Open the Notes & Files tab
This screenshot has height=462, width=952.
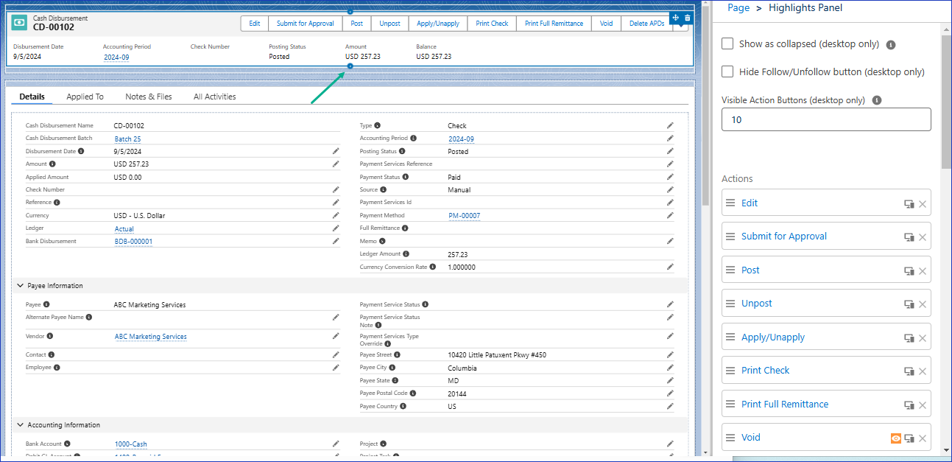tap(148, 97)
